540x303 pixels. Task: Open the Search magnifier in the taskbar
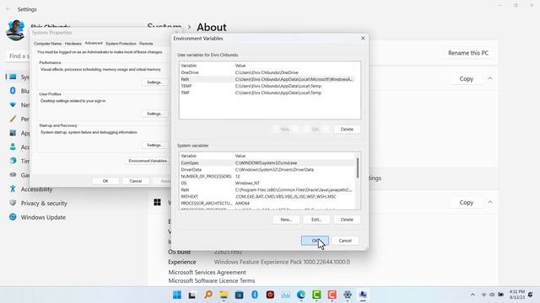[208, 295]
